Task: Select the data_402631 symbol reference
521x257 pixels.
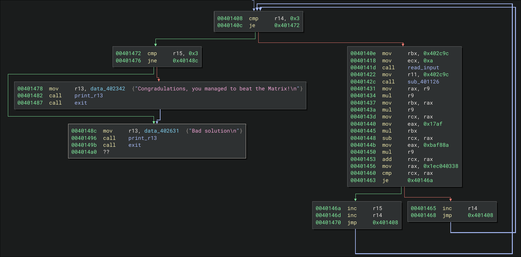Action: 161,131
